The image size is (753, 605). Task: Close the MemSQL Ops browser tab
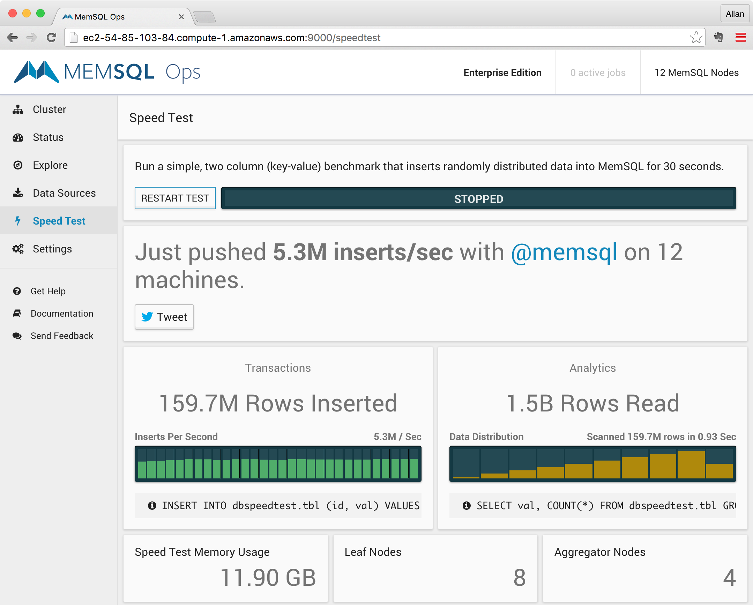click(181, 16)
